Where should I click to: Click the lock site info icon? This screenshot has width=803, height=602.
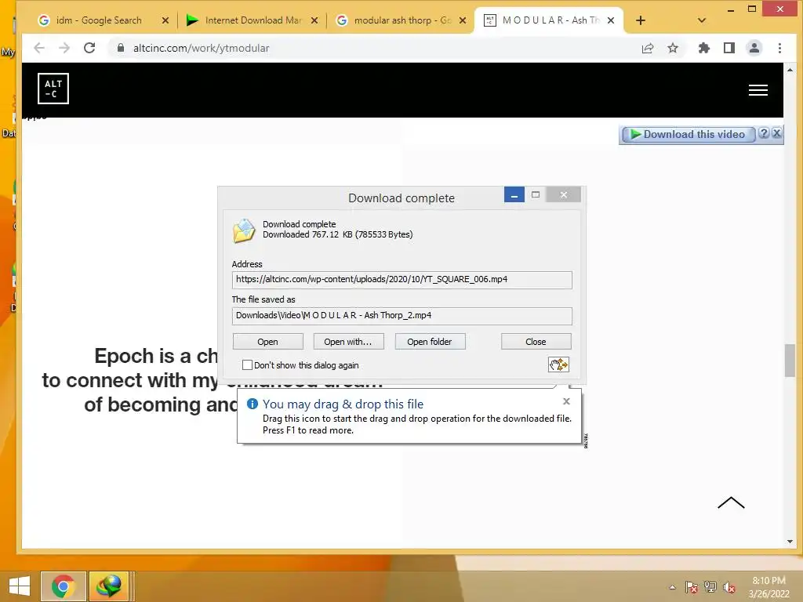120,48
